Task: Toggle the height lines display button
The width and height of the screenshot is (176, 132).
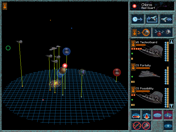Action: (x=168, y=115)
